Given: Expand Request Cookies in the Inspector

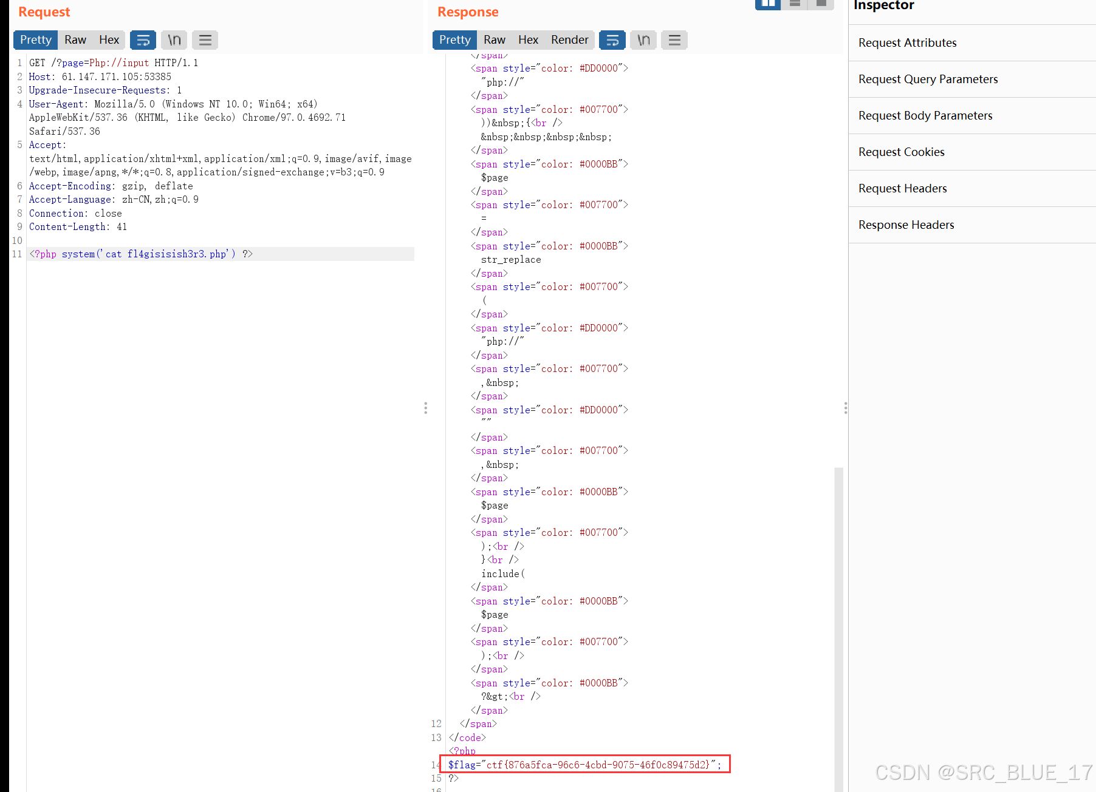Looking at the screenshot, I should (901, 152).
